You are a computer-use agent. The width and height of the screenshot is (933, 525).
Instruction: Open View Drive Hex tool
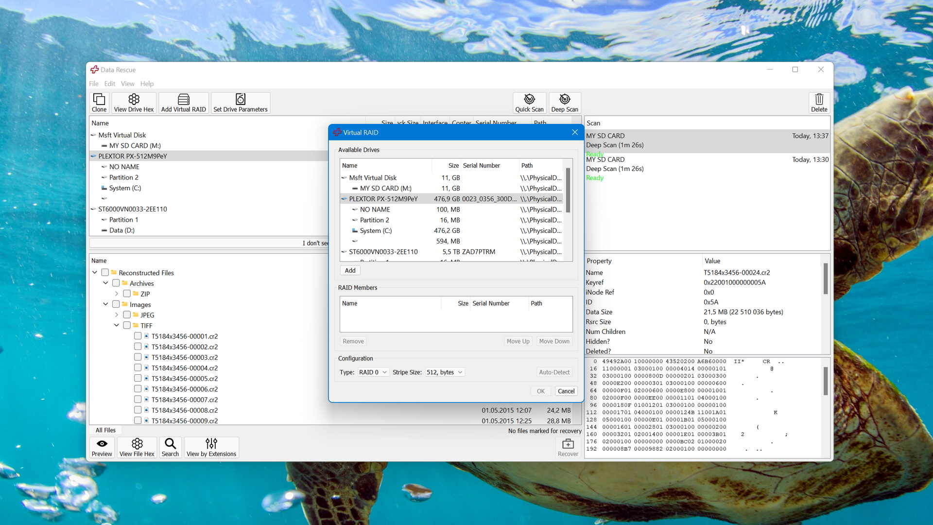tap(134, 103)
